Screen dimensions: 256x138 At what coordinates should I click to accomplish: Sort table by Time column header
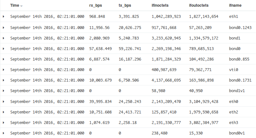coord(14,6)
